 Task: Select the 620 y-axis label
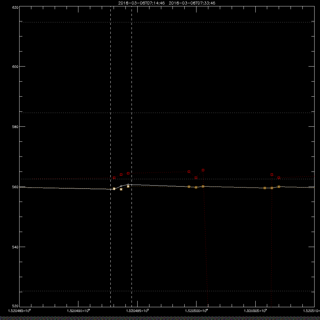tap(15, 7)
